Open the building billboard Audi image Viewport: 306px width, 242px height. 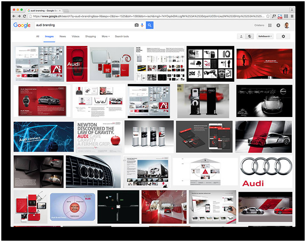(x=147, y=172)
